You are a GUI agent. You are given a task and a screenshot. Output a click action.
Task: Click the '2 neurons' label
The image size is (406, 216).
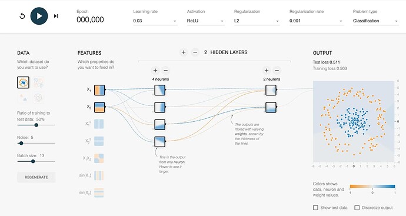click(272, 79)
